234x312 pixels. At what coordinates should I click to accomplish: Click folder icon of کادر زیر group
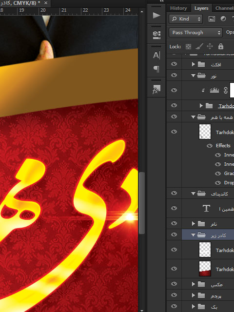201,235
